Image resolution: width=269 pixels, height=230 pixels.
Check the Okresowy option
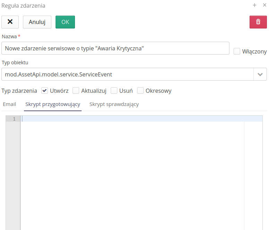click(x=141, y=91)
